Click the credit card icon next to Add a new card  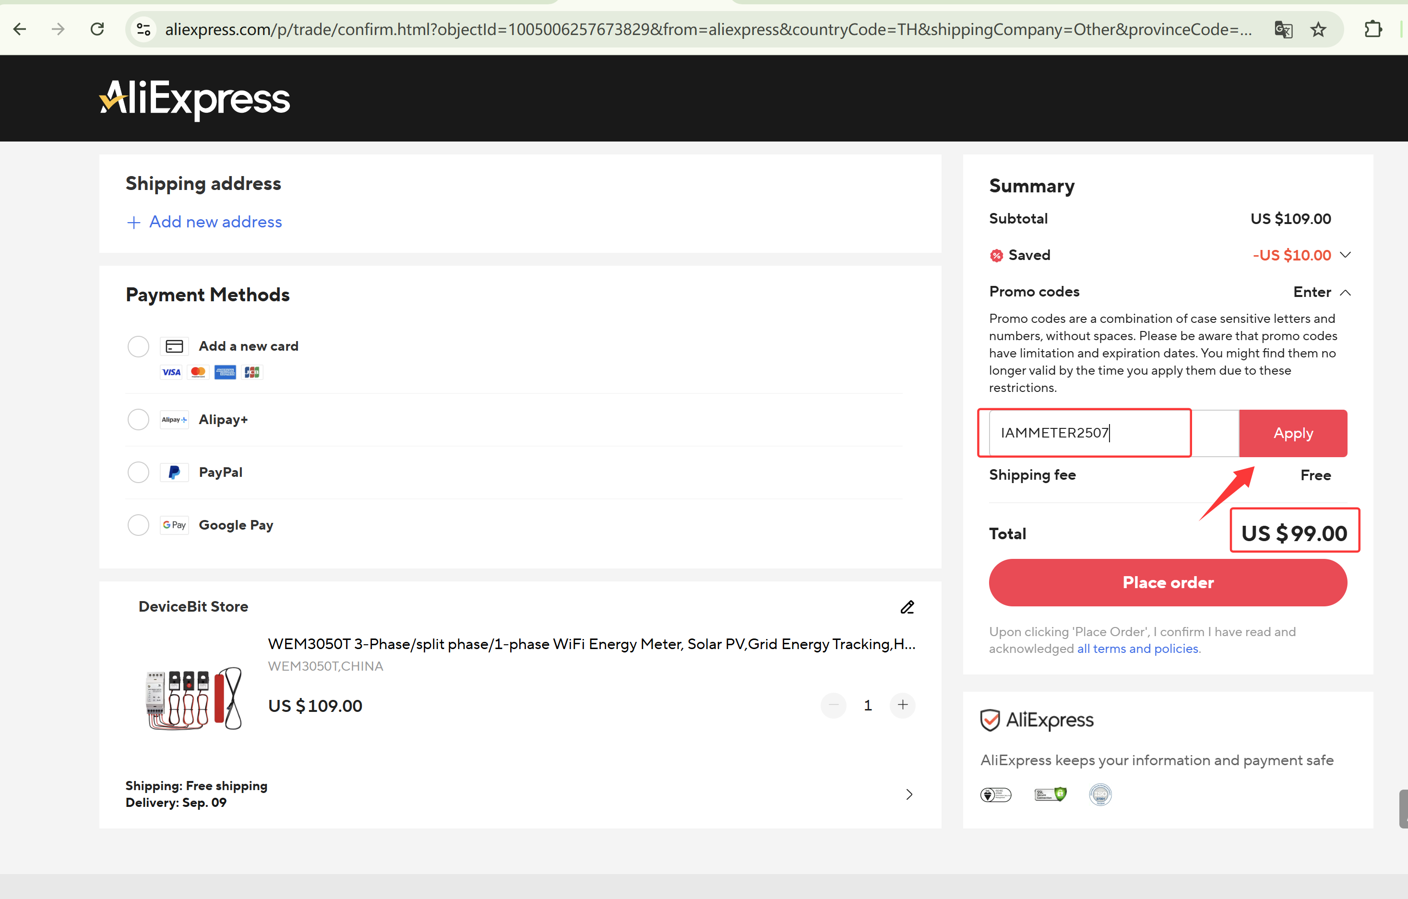coord(174,347)
